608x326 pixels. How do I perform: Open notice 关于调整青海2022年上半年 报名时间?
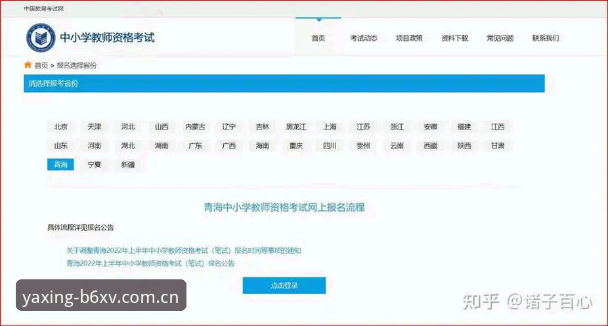click(184, 250)
